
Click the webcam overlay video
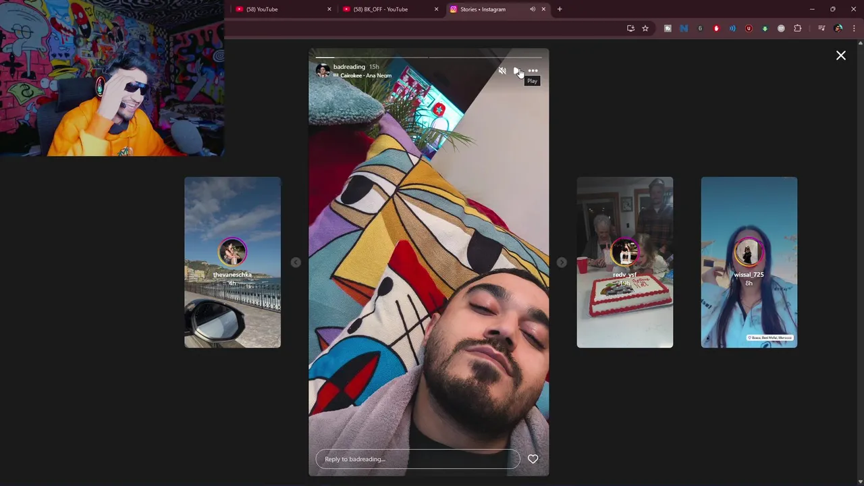112,78
